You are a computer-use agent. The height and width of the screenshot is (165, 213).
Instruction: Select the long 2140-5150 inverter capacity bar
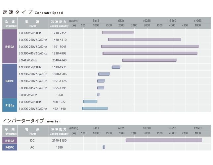pyautogui.click(x=164, y=140)
